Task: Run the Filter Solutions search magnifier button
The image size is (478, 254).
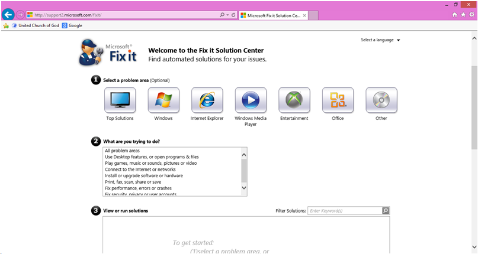Action: click(x=386, y=210)
